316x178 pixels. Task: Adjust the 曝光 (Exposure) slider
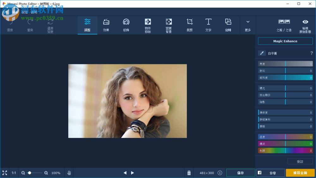[285, 88]
